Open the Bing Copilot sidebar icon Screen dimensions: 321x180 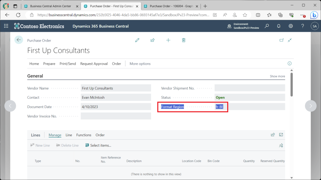coord(314,15)
